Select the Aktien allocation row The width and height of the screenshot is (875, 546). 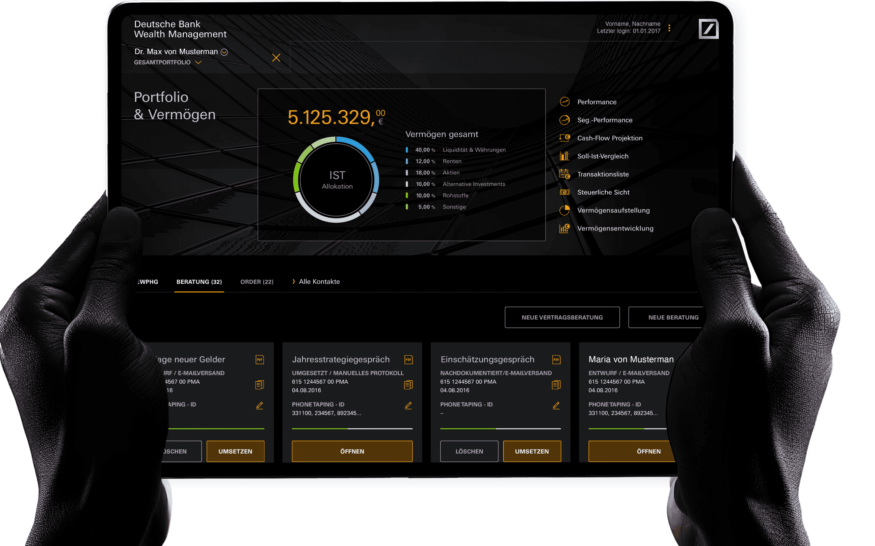(x=432, y=173)
